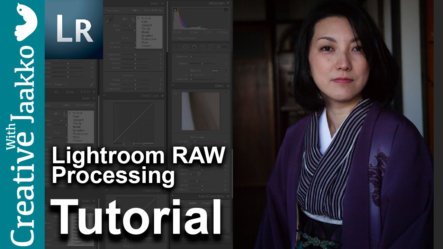Select the Red Eye Correction tool
Screen dimensions: 443x249
tap(194, 47)
